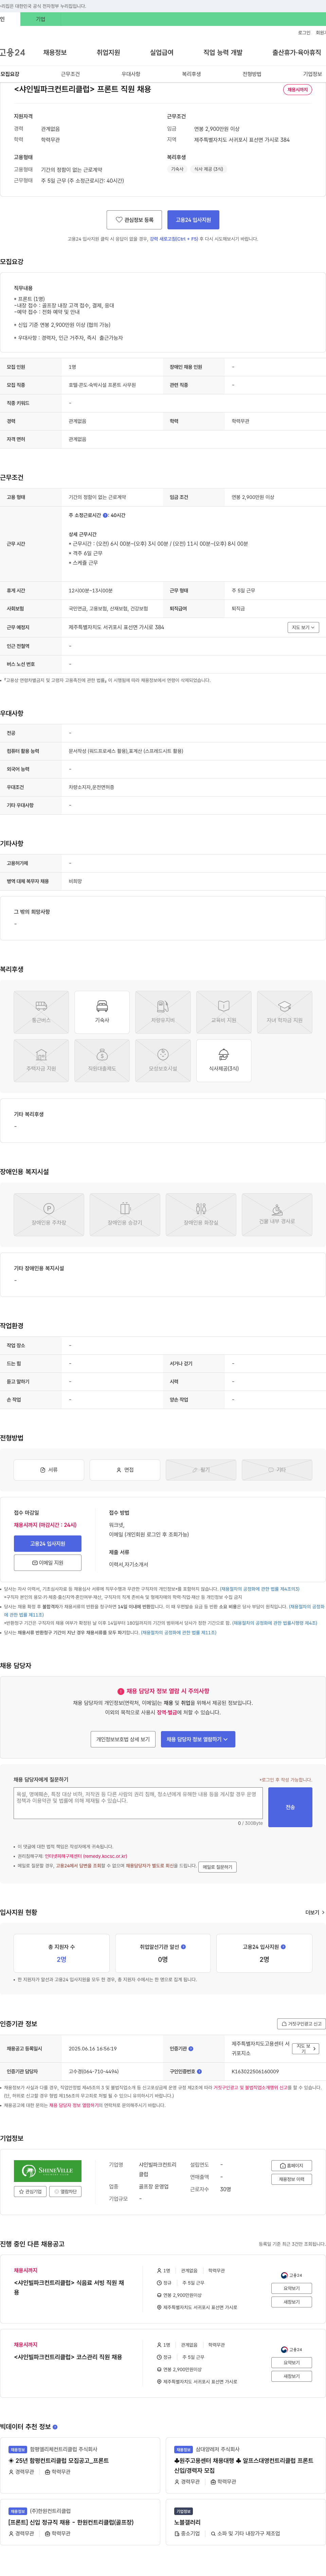
Task: Click the 전송 button
Action: pyautogui.click(x=290, y=1807)
